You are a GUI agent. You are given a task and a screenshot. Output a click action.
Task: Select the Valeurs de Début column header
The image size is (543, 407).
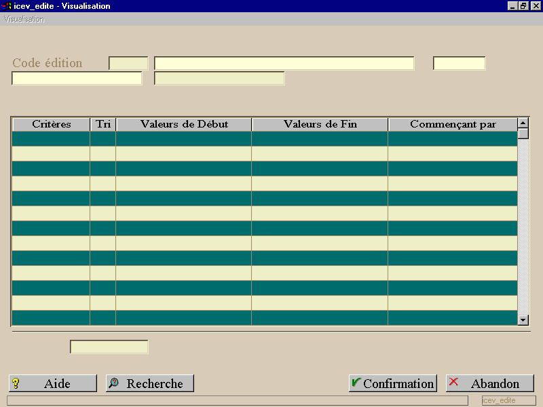[184, 124]
